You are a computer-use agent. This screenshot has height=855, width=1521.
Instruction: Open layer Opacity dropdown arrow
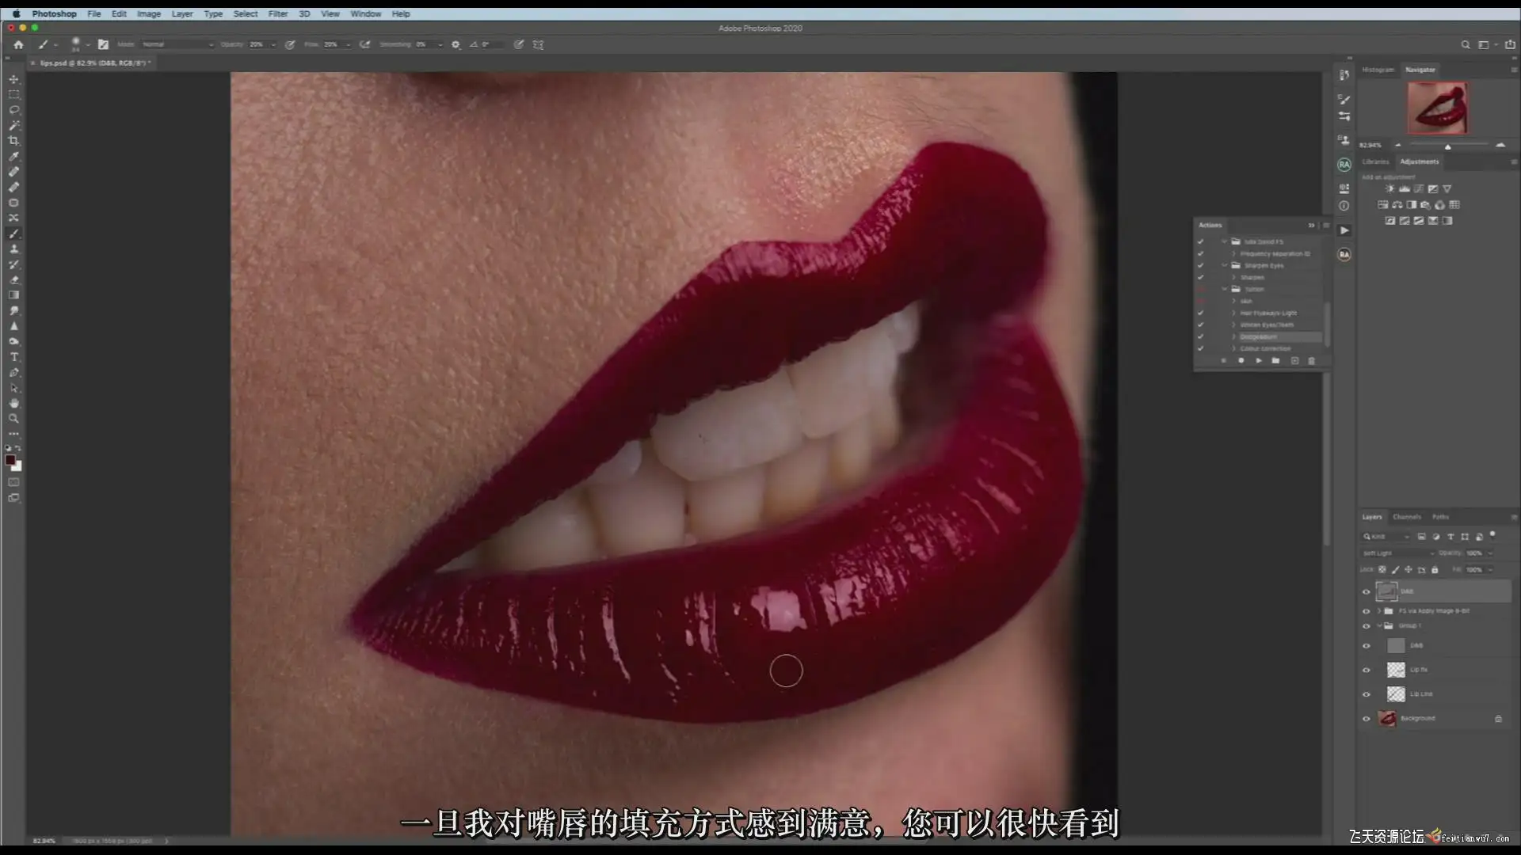click(x=1490, y=553)
